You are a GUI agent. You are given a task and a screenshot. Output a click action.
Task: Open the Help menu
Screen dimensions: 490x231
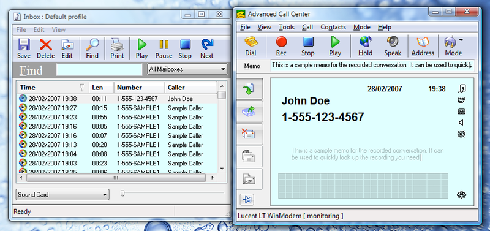point(385,27)
